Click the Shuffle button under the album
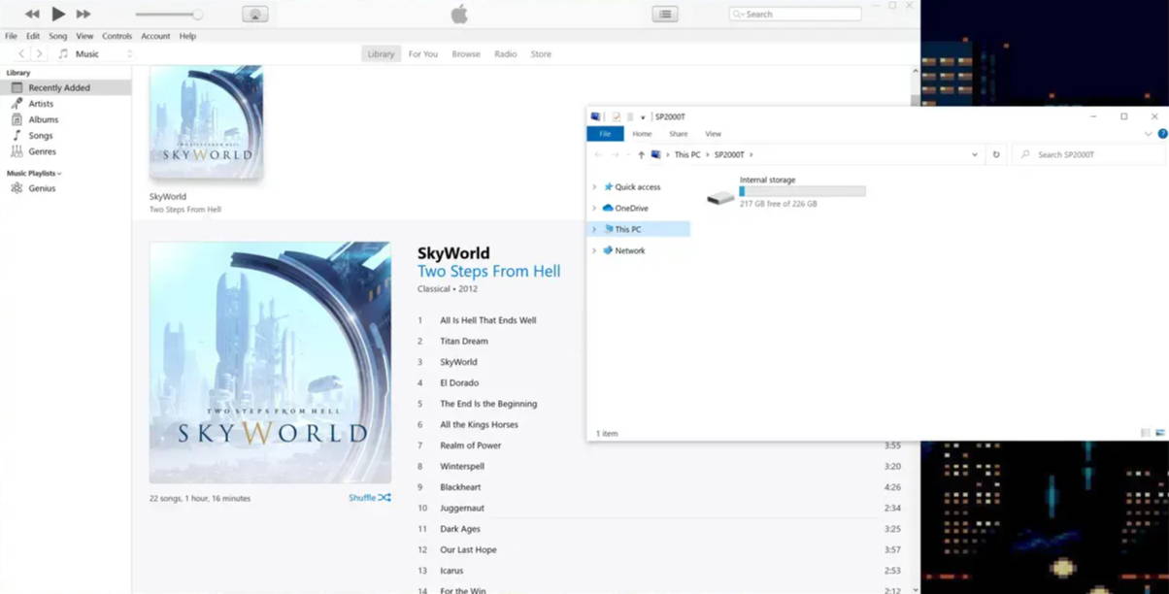Screen dimensions: 1169x594 point(370,498)
